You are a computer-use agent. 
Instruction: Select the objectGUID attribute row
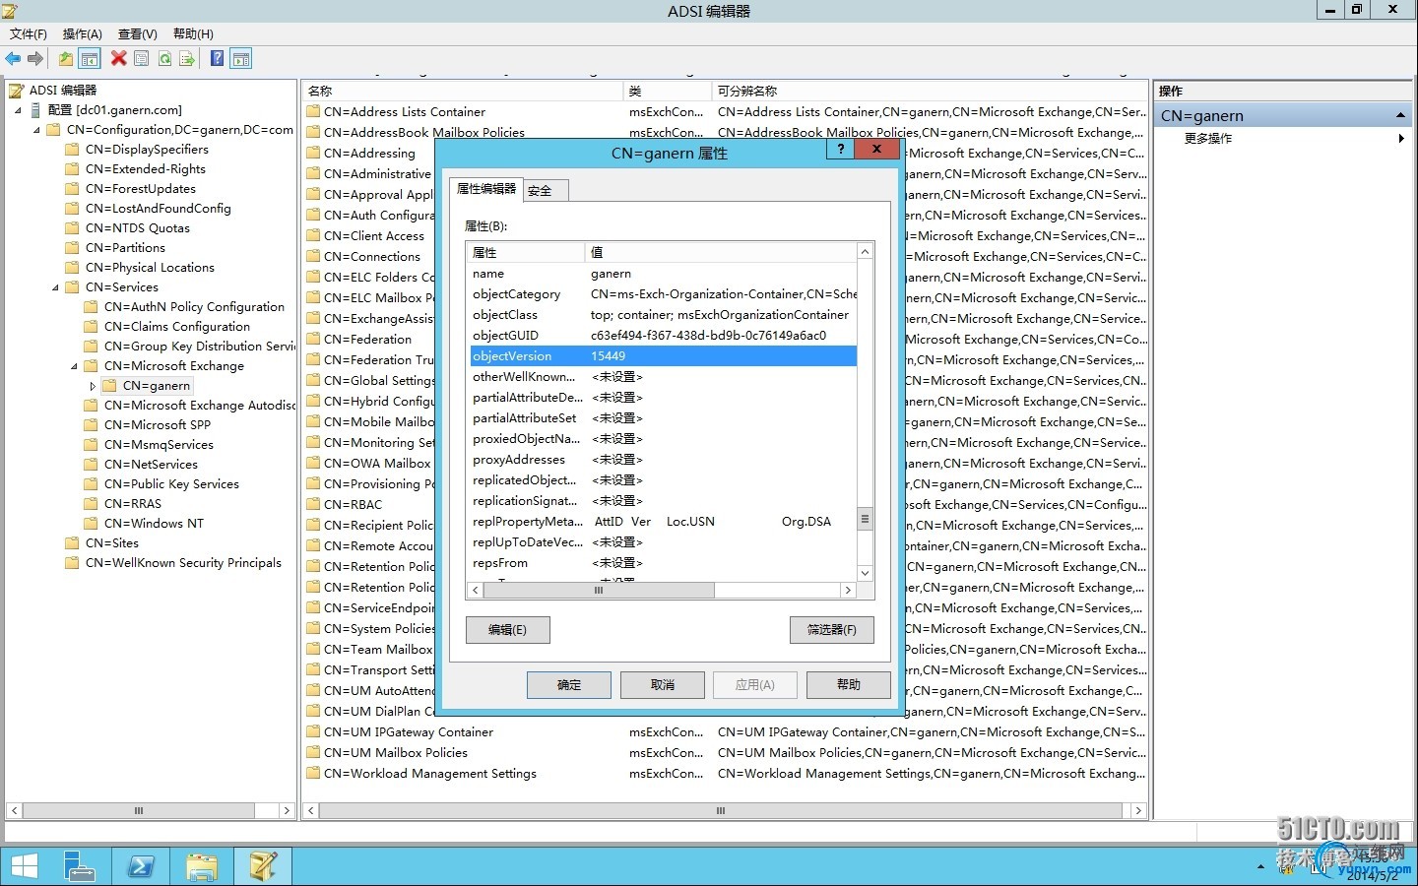coord(663,336)
